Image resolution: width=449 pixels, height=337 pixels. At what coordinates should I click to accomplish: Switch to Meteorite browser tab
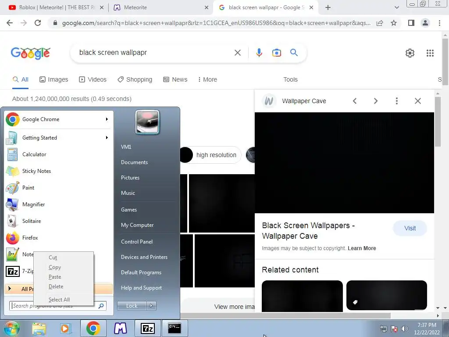pyautogui.click(x=160, y=7)
